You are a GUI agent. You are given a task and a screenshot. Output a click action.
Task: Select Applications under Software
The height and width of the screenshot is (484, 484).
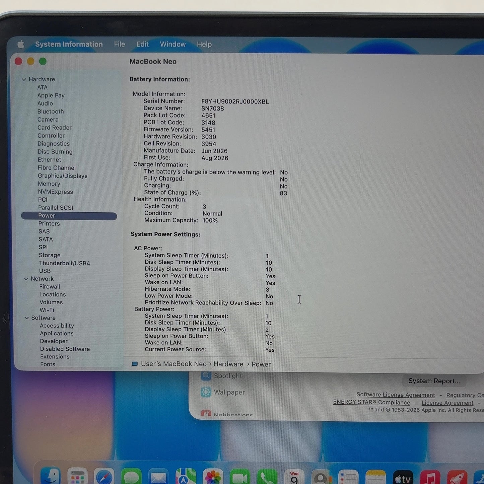[57, 333]
